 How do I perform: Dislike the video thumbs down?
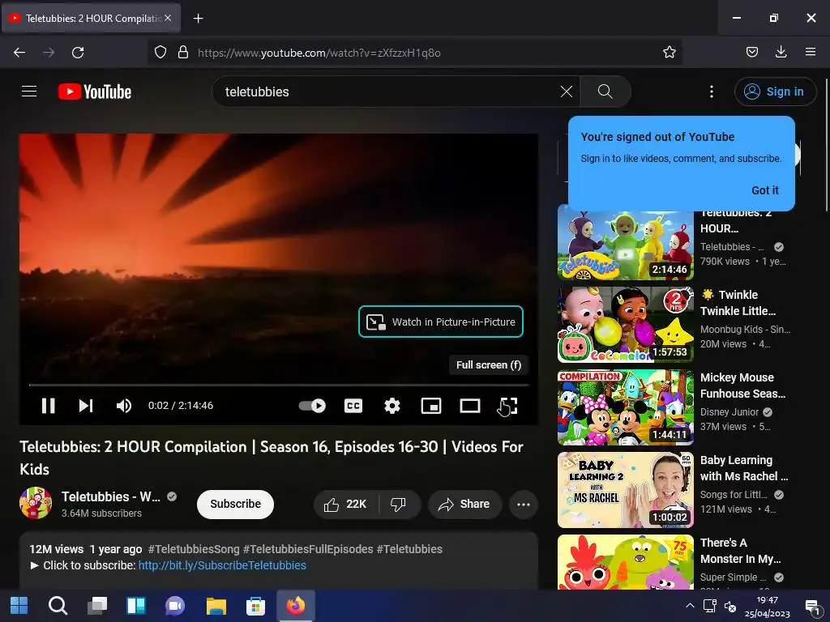[399, 504]
